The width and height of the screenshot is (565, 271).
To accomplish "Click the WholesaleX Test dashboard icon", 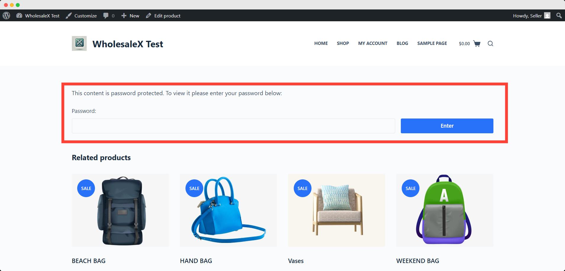I will pyautogui.click(x=19, y=16).
